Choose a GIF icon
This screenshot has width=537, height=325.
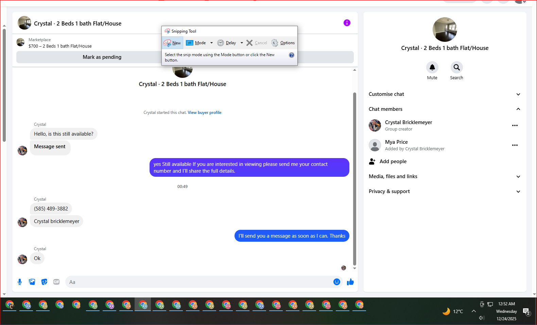(56, 282)
